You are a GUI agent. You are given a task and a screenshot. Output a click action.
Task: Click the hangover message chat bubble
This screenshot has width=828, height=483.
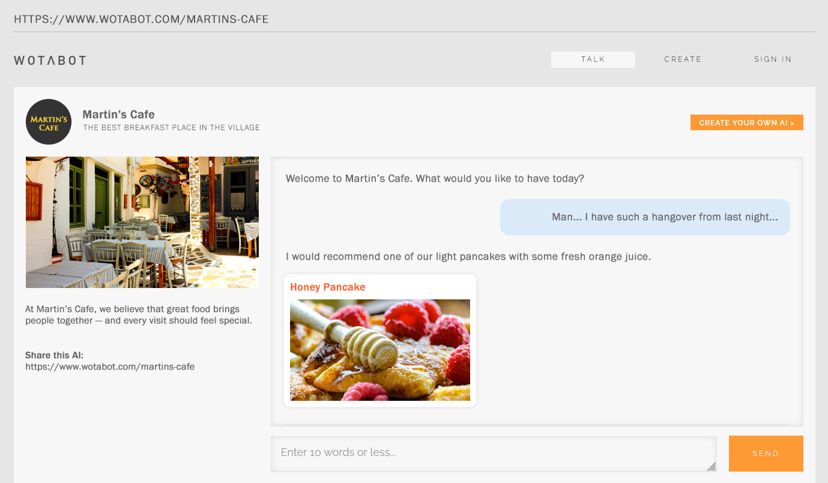click(x=645, y=217)
